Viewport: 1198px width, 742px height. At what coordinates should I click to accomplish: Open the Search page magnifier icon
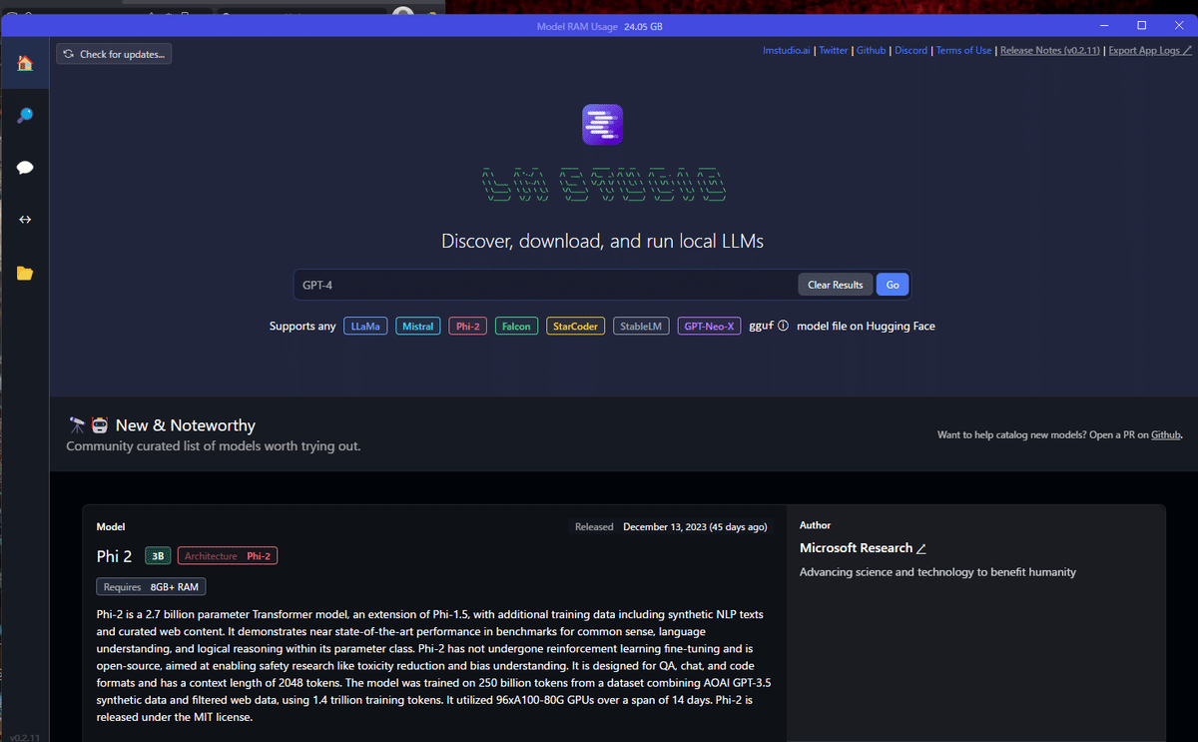coord(25,116)
